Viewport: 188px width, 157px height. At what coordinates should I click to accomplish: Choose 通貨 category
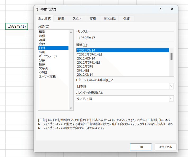point(53,40)
